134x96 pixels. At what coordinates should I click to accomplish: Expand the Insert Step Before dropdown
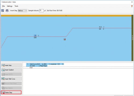[x=23, y=11]
